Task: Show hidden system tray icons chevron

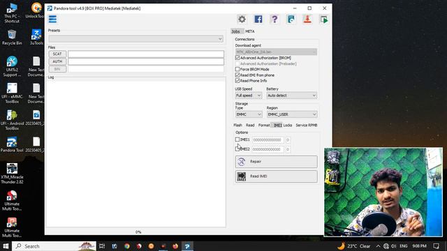Action: point(378,246)
